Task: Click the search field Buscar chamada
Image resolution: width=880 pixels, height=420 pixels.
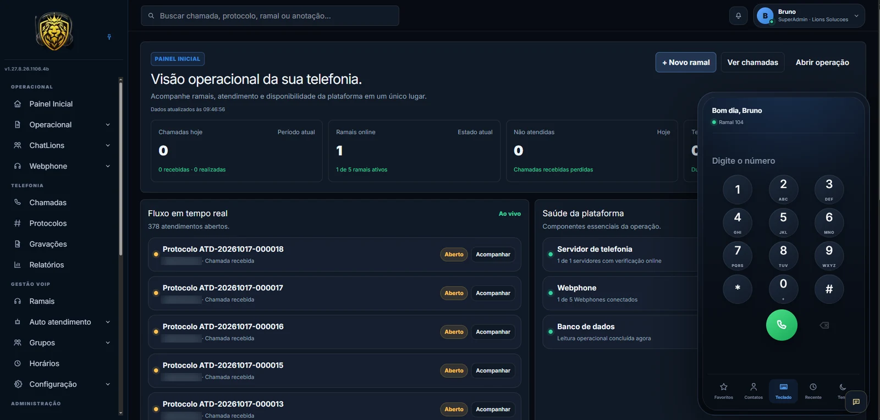Action: (270, 16)
